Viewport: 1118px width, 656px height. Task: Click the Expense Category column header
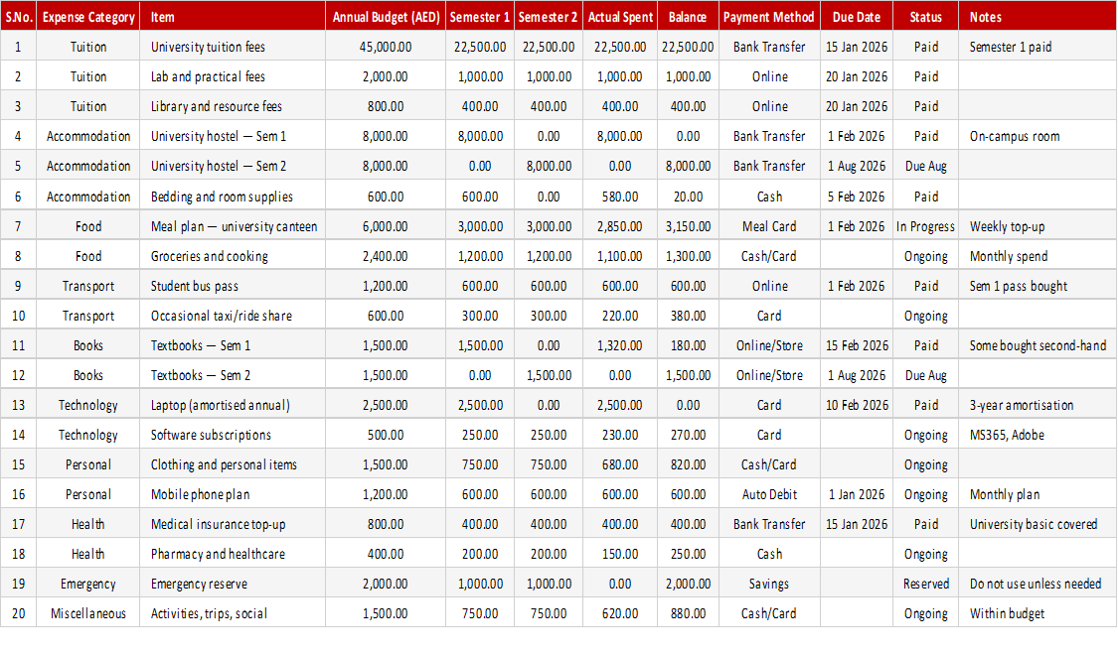(87, 17)
